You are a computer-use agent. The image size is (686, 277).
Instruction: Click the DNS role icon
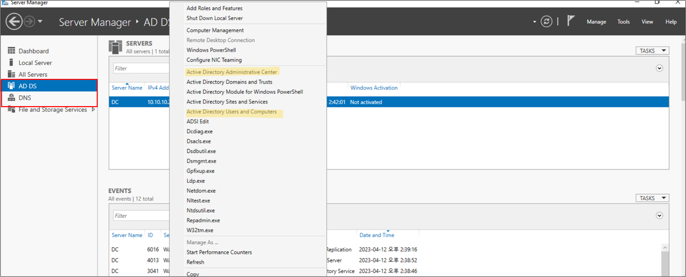click(x=11, y=97)
